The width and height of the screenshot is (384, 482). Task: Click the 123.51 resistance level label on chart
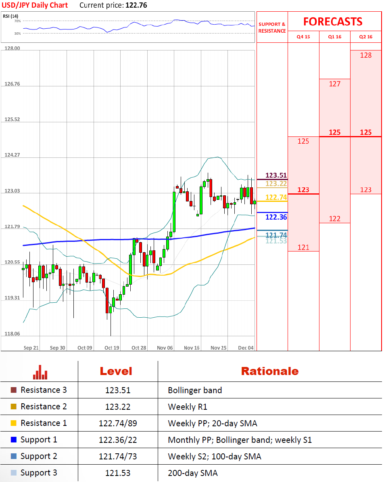pos(276,175)
